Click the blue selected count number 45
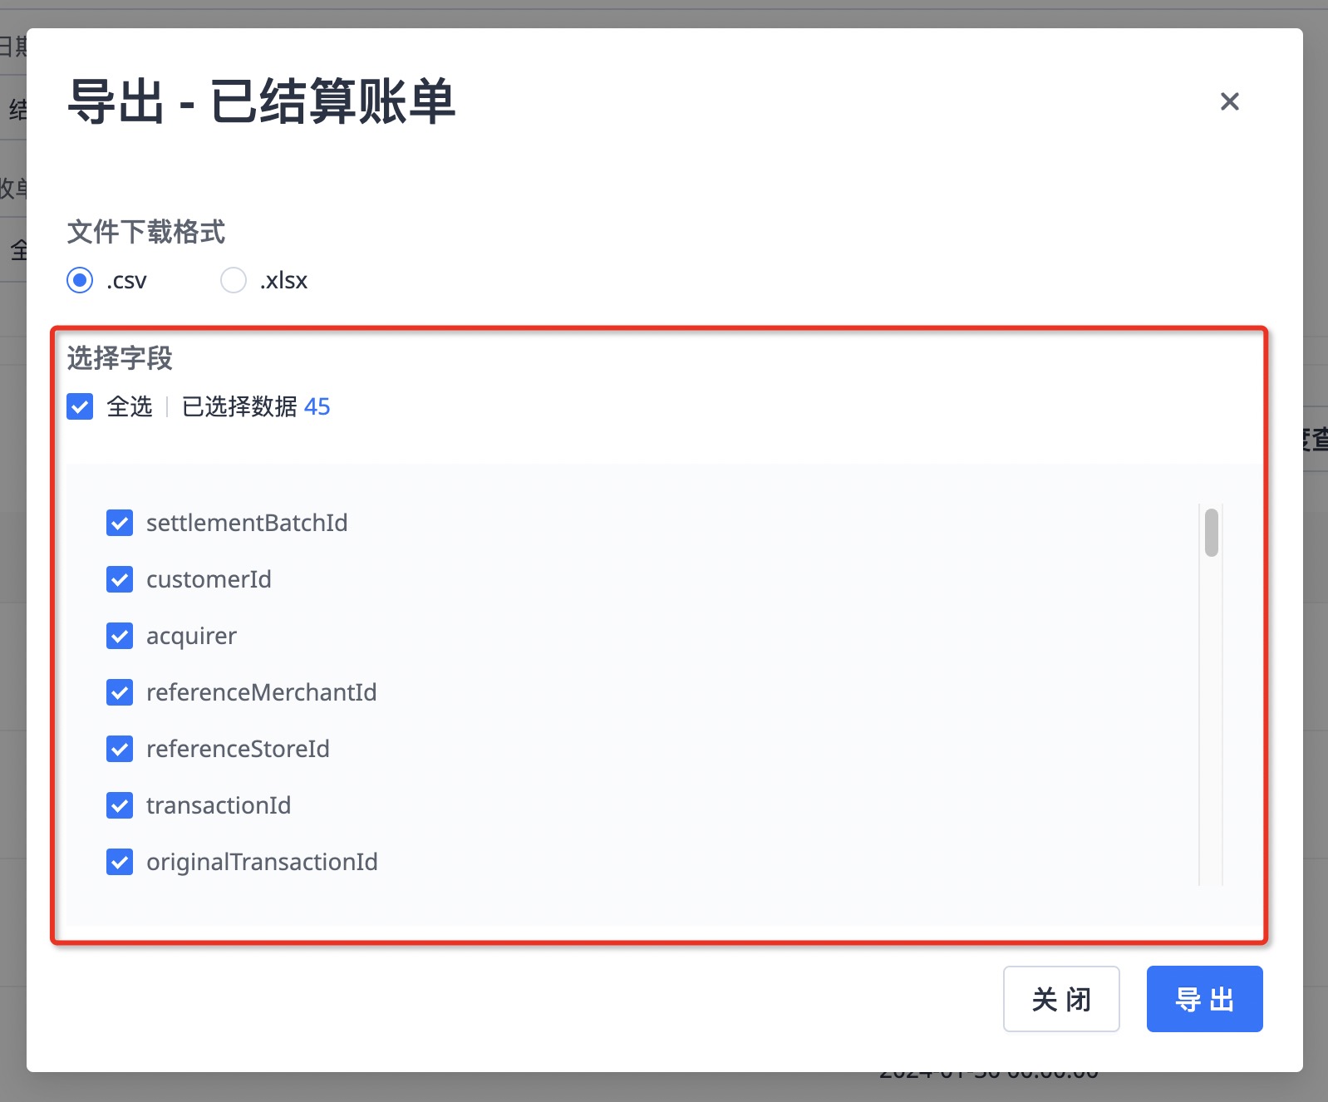This screenshot has height=1102, width=1328. coord(317,406)
